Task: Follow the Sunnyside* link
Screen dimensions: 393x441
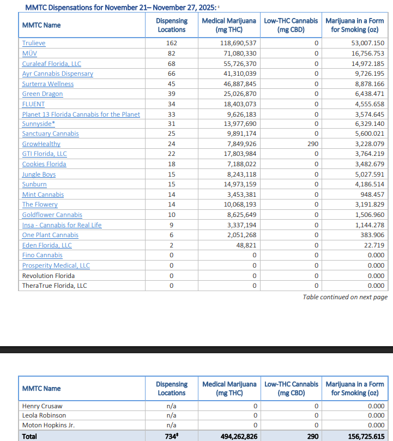Action: 38,124
